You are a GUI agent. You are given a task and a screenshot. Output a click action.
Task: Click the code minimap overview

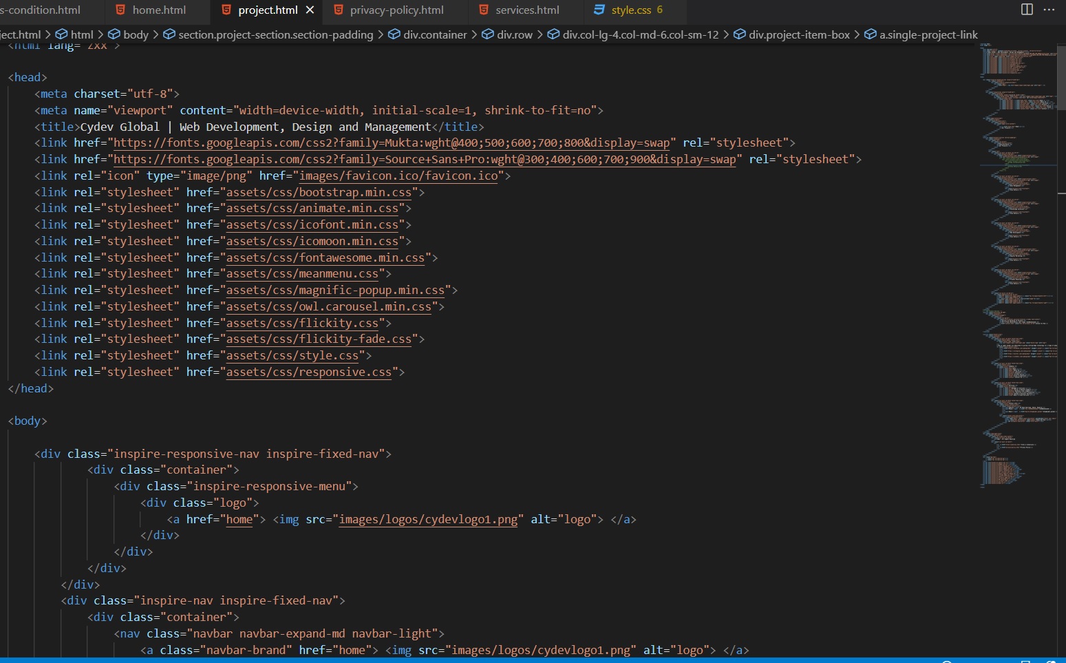[1017, 265]
